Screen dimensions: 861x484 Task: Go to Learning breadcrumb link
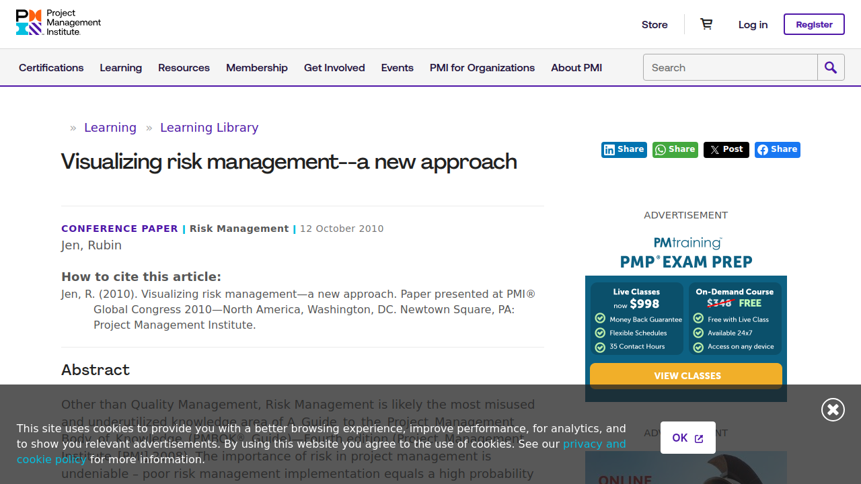click(x=110, y=128)
